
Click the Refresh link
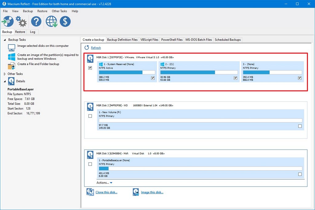pos(96,48)
